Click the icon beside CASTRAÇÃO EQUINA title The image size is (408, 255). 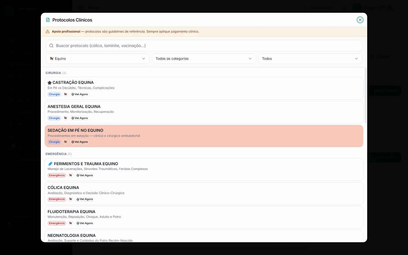50,83
